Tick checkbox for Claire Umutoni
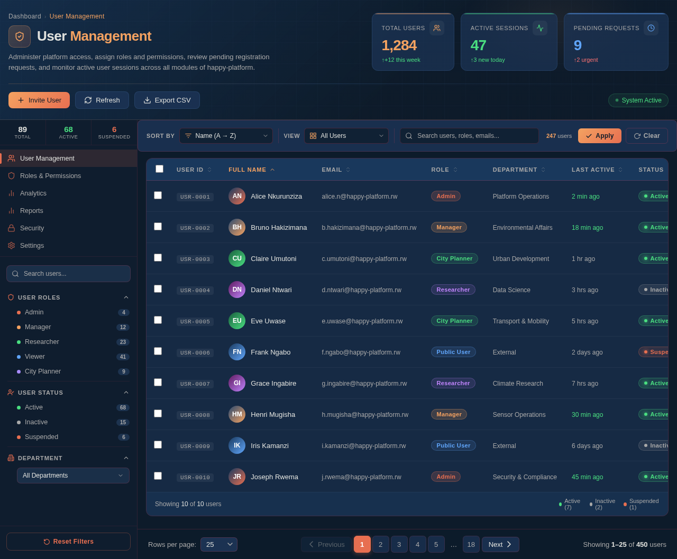Viewport: 677px width, 559px height. point(158,258)
